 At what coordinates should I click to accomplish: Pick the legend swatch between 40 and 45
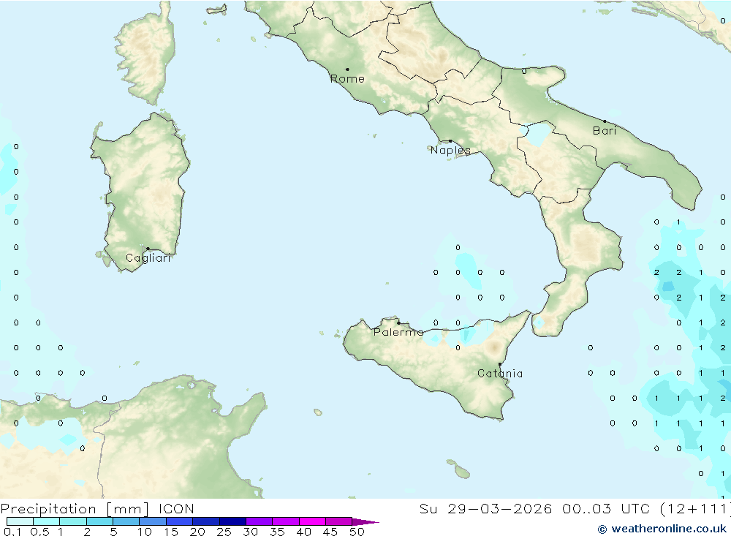tap(312, 521)
